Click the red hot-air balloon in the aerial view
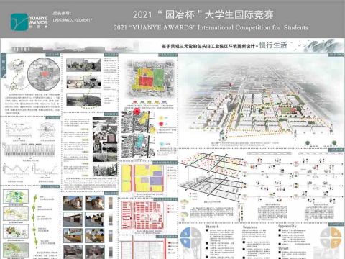This screenshot has height=259, width=345. pyautogui.click(x=231, y=85)
